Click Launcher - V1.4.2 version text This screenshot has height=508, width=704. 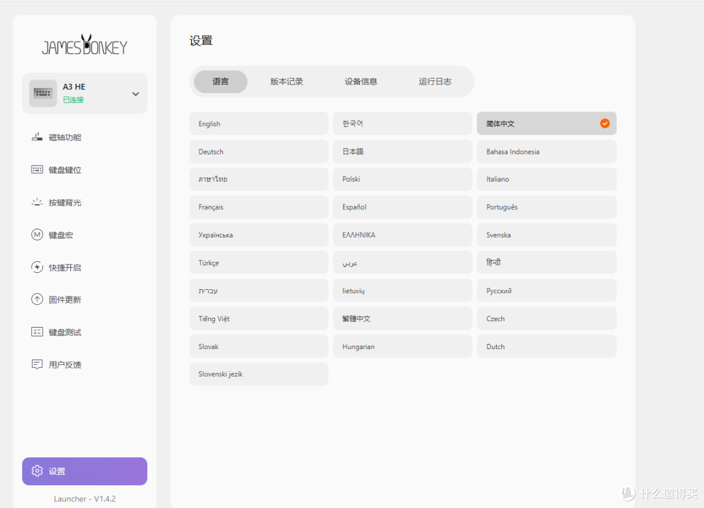click(x=85, y=499)
